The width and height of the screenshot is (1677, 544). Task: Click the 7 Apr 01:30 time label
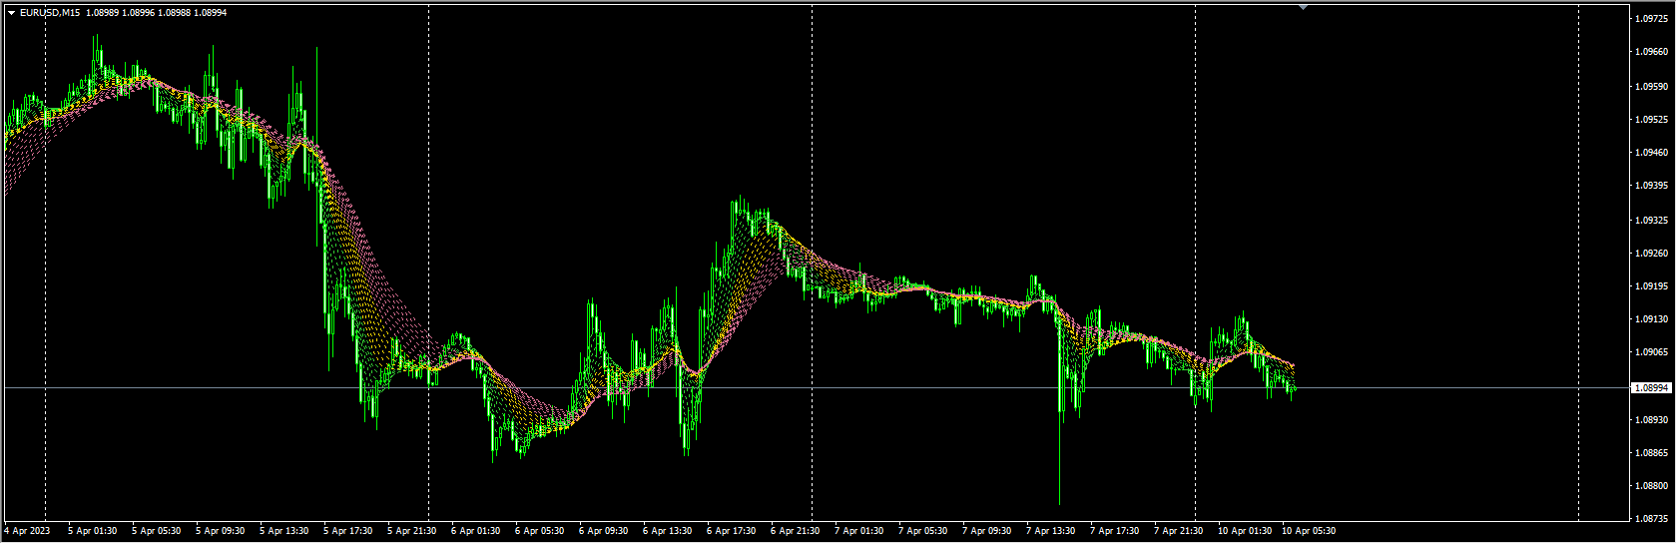859,531
